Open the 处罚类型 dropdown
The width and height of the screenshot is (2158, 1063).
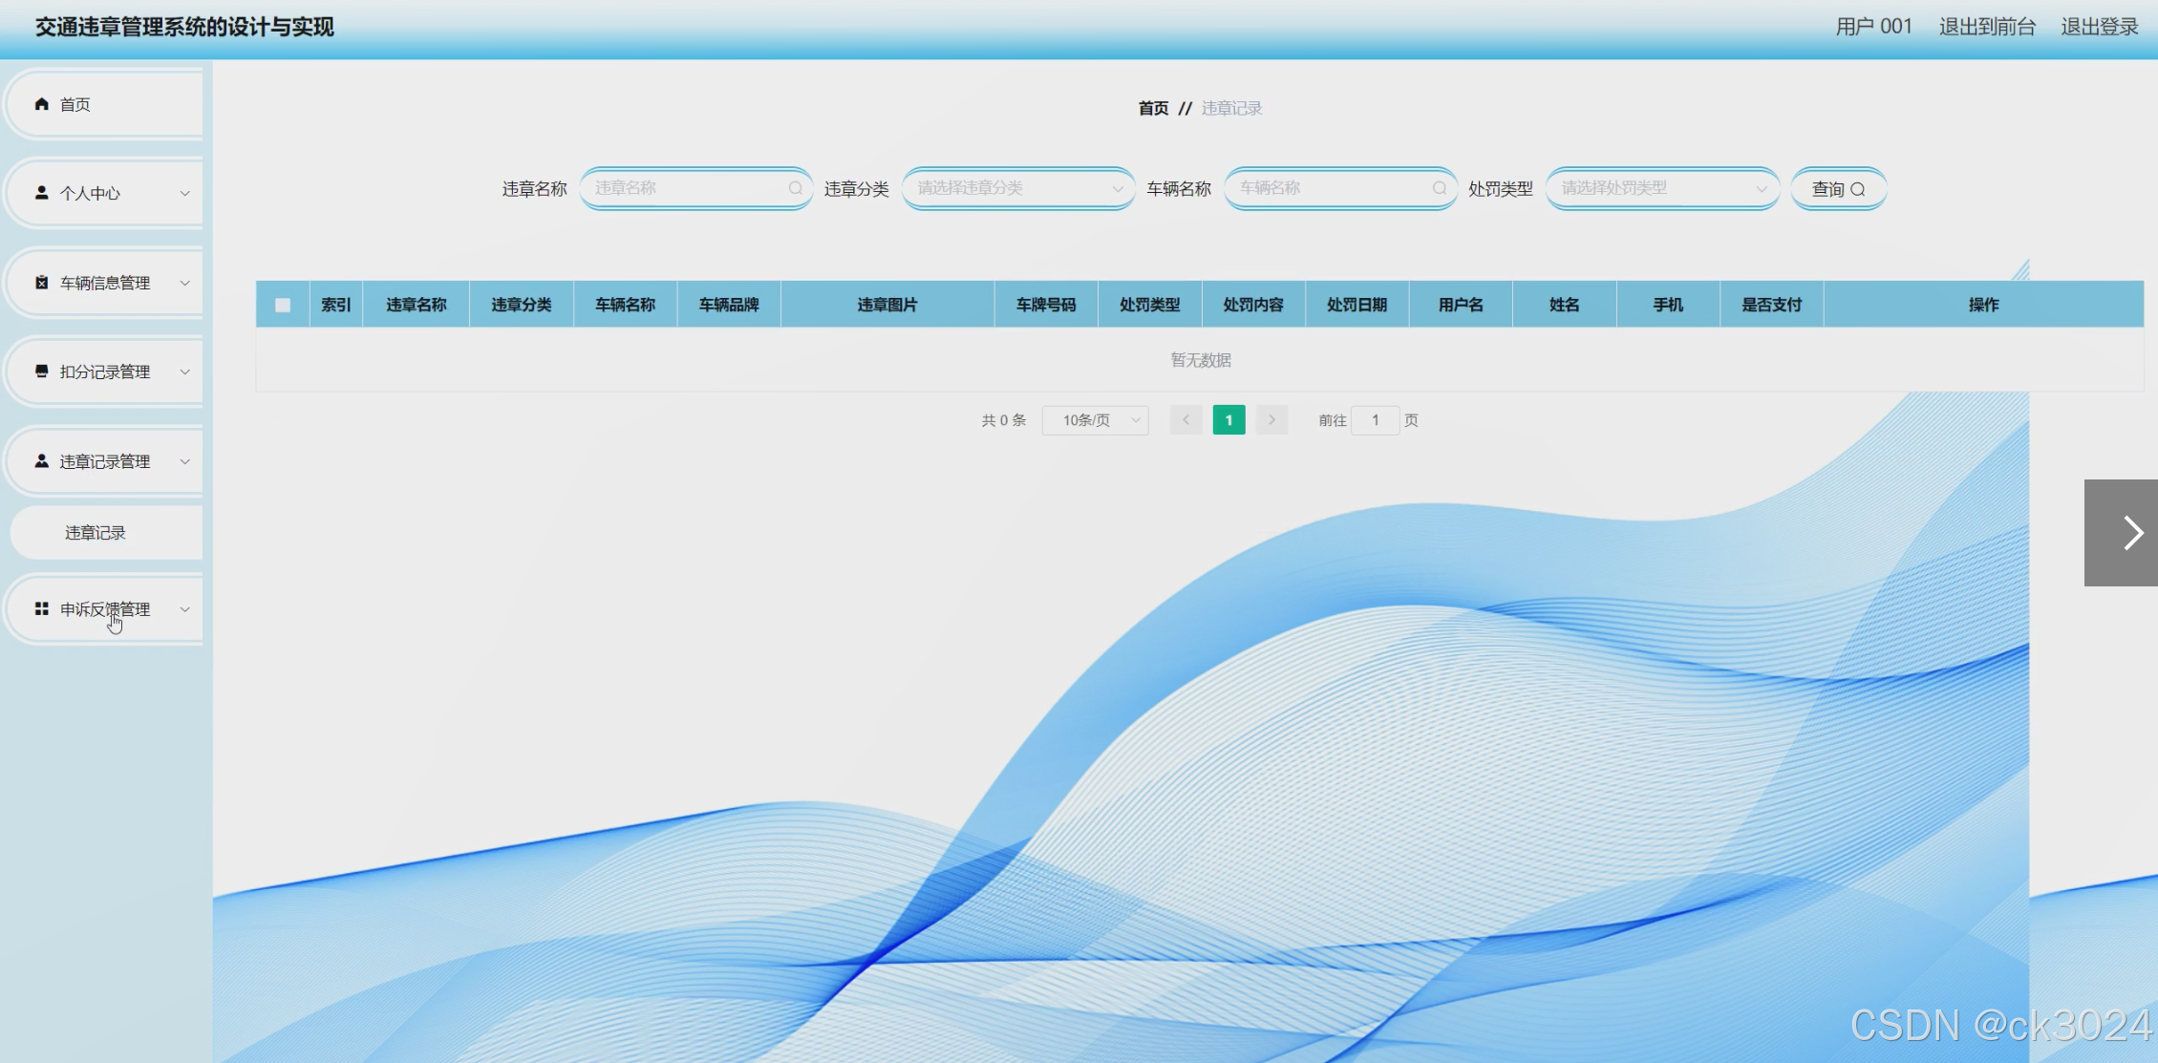(1661, 188)
